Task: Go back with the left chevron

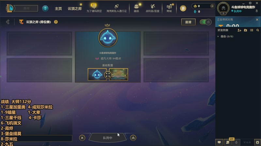Action: 8,22
